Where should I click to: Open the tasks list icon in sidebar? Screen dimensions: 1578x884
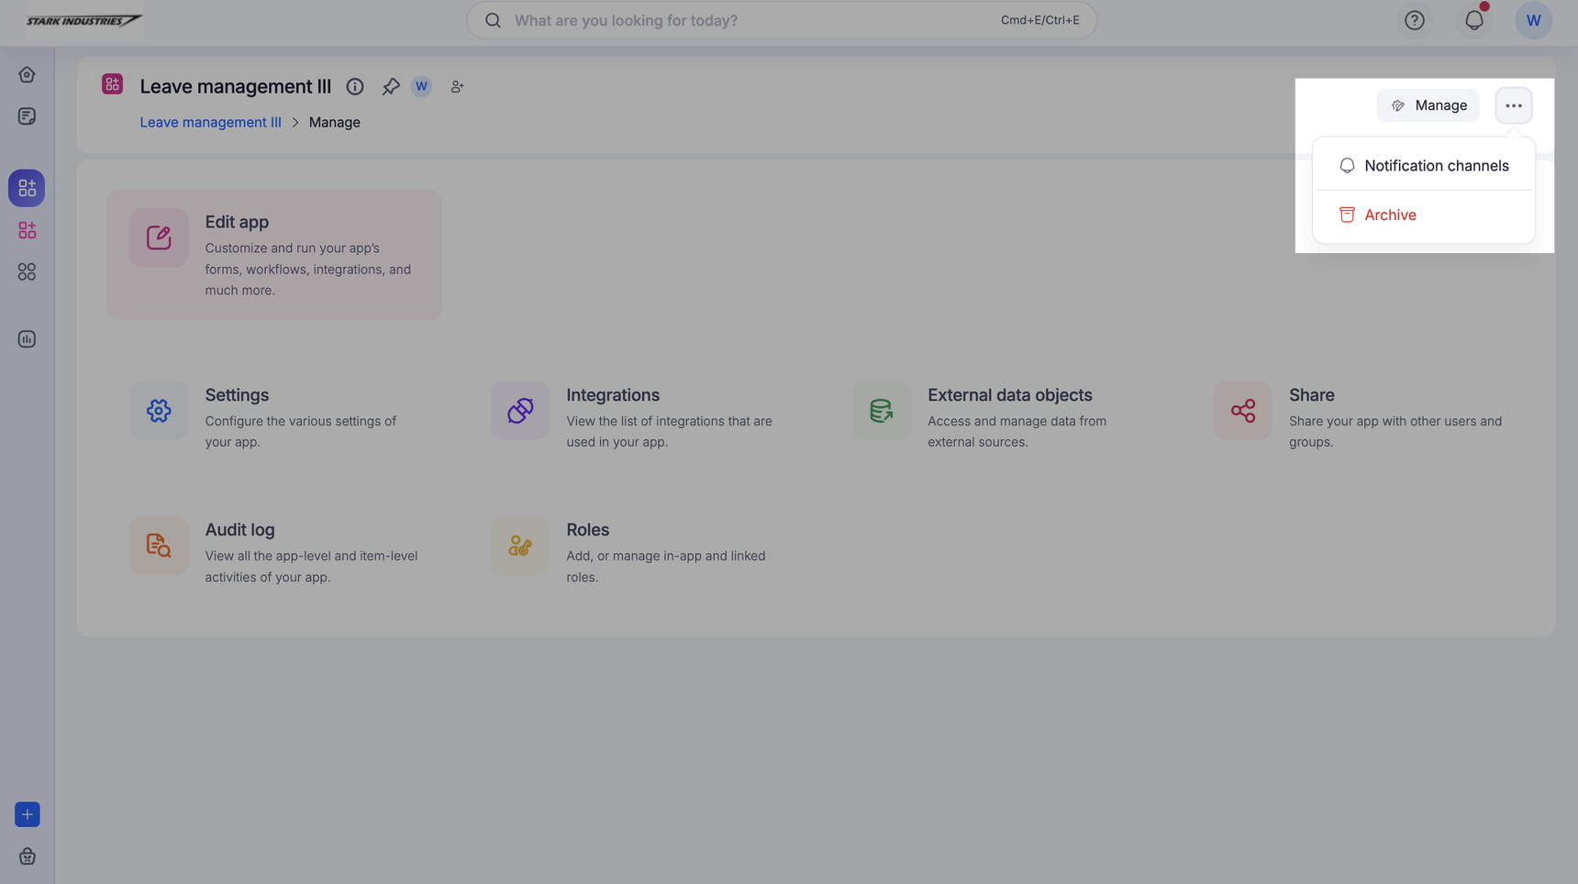pyautogui.click(x=27, y=116)
